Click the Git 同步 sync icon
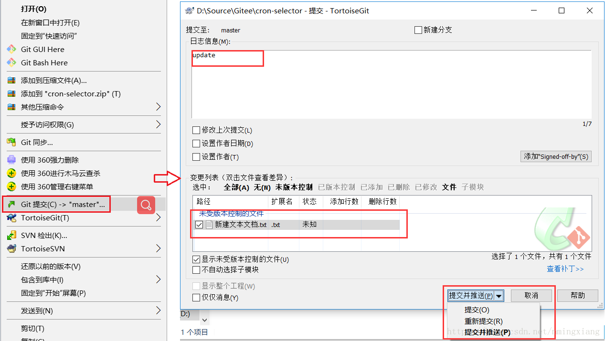Image resolution: width=605 pixels, height=341 pixels. tap(11, 142)
